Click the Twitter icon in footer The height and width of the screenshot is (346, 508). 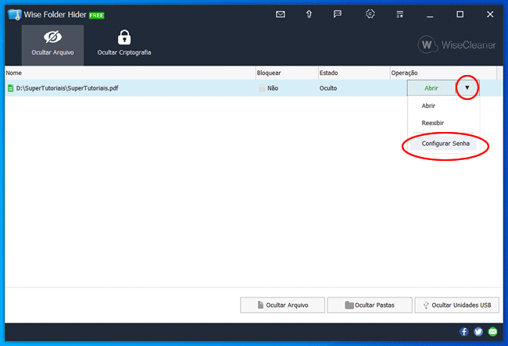[x=478, y=332]
